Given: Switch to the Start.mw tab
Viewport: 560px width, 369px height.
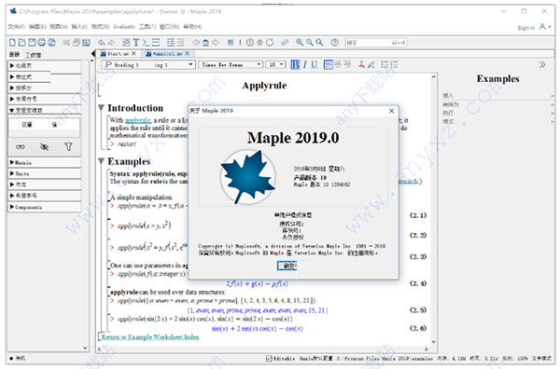Looking at the screenshot, I should (118, 53).
